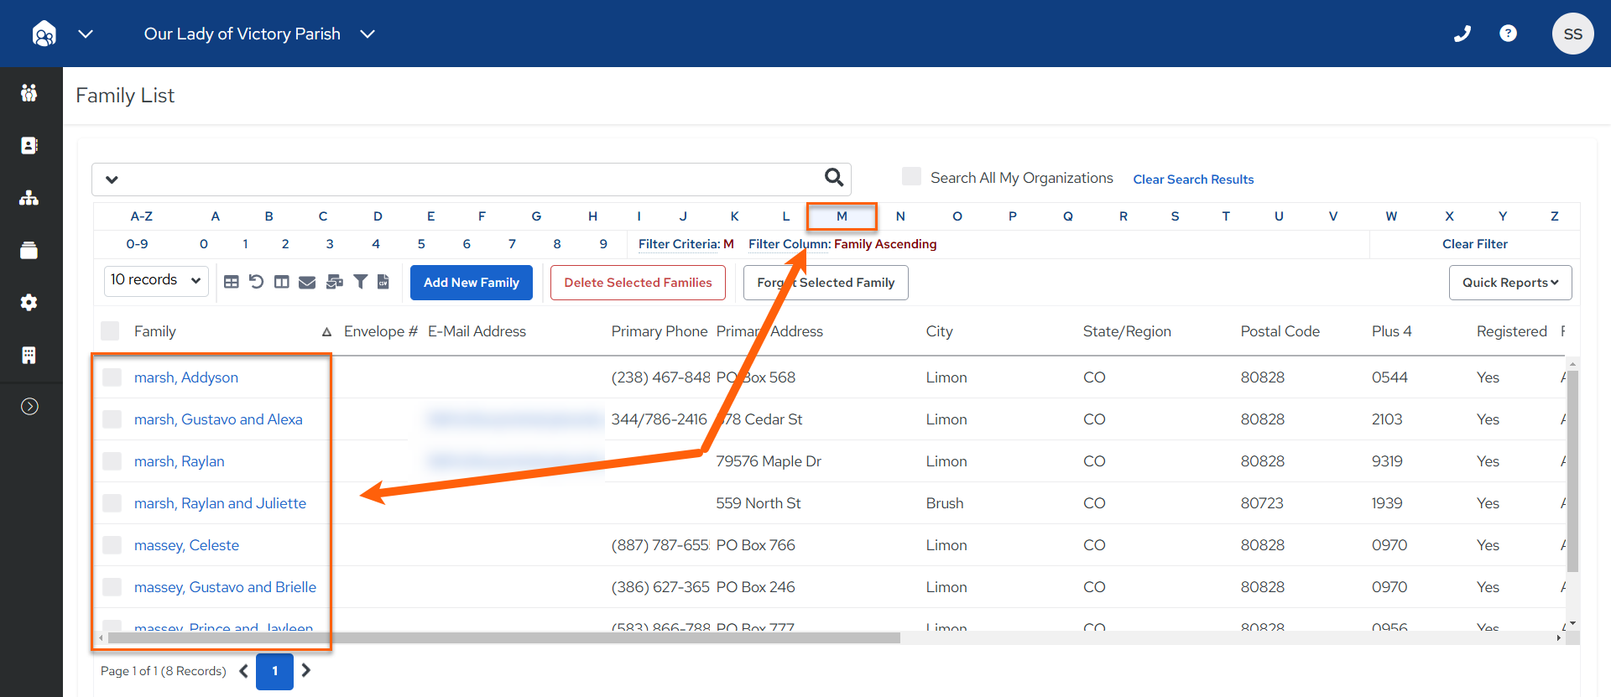Check the massey, Celeste row checkbox
This screenshot has width=1611, height=697.
tap(112, 545)
